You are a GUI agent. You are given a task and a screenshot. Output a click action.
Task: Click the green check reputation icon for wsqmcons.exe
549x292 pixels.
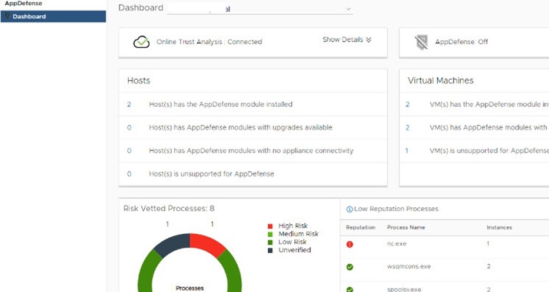pos(350,267)
